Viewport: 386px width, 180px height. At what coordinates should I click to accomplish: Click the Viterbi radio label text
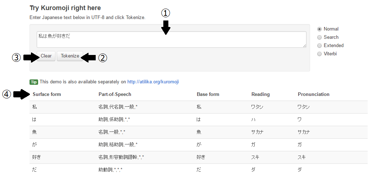coord(330,54)
